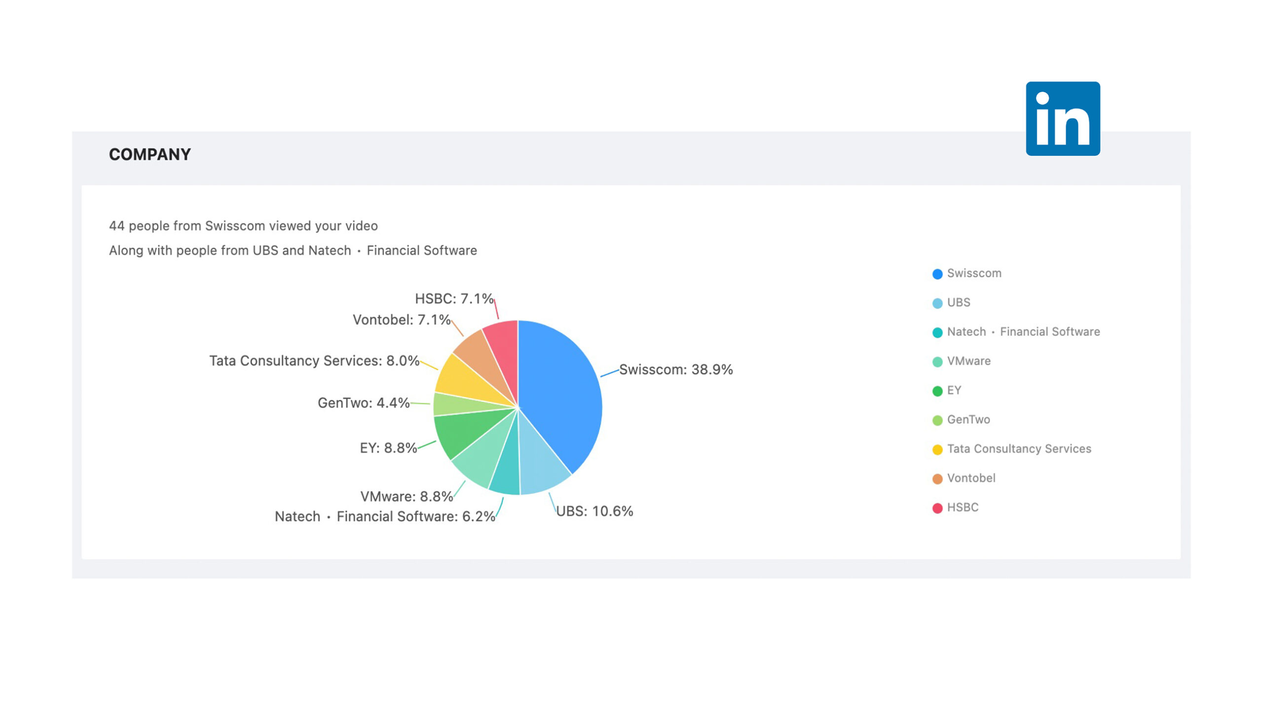Click the COMPANY section heading
The width and height of the screenshot is (1263, 710).
click(x=150, y=155)
